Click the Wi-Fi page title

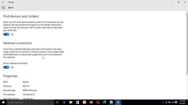click(11, 8)
